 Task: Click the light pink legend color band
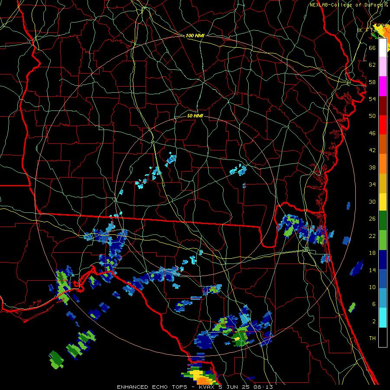coord(383,67)
